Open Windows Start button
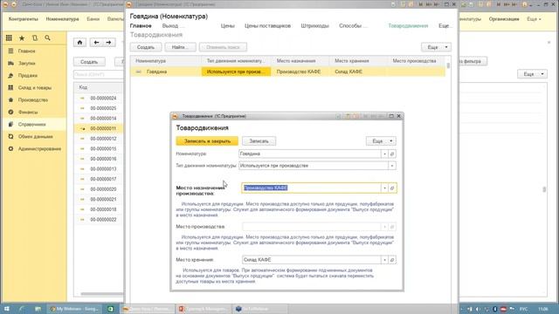Viewport: 559px width, 314px height. click(x=6, y=309)
